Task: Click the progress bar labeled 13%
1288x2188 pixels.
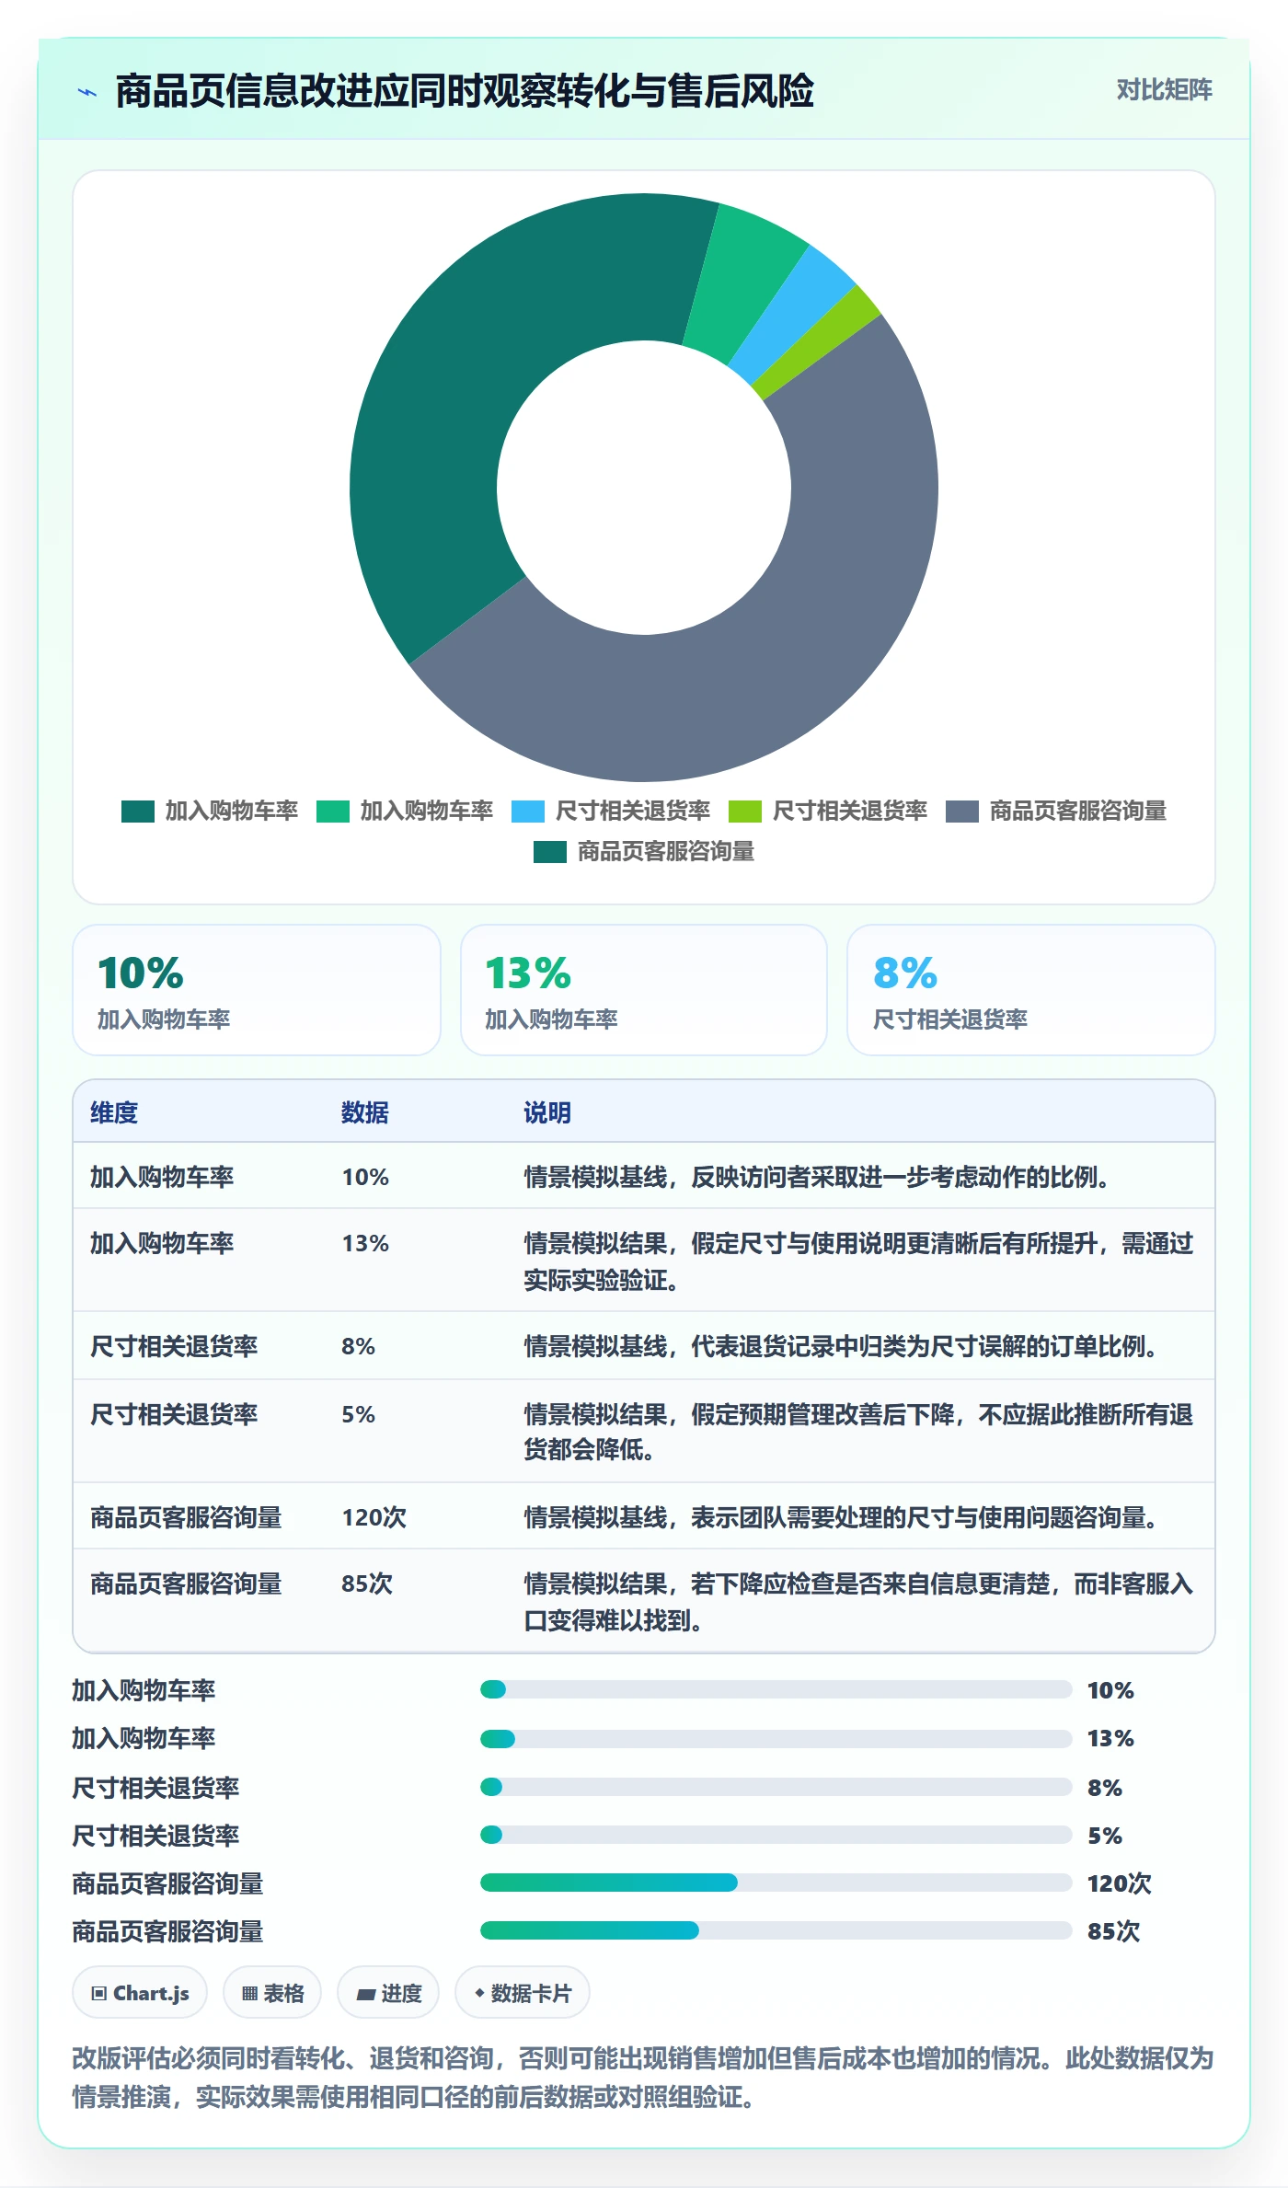Action: [776, 1739]
